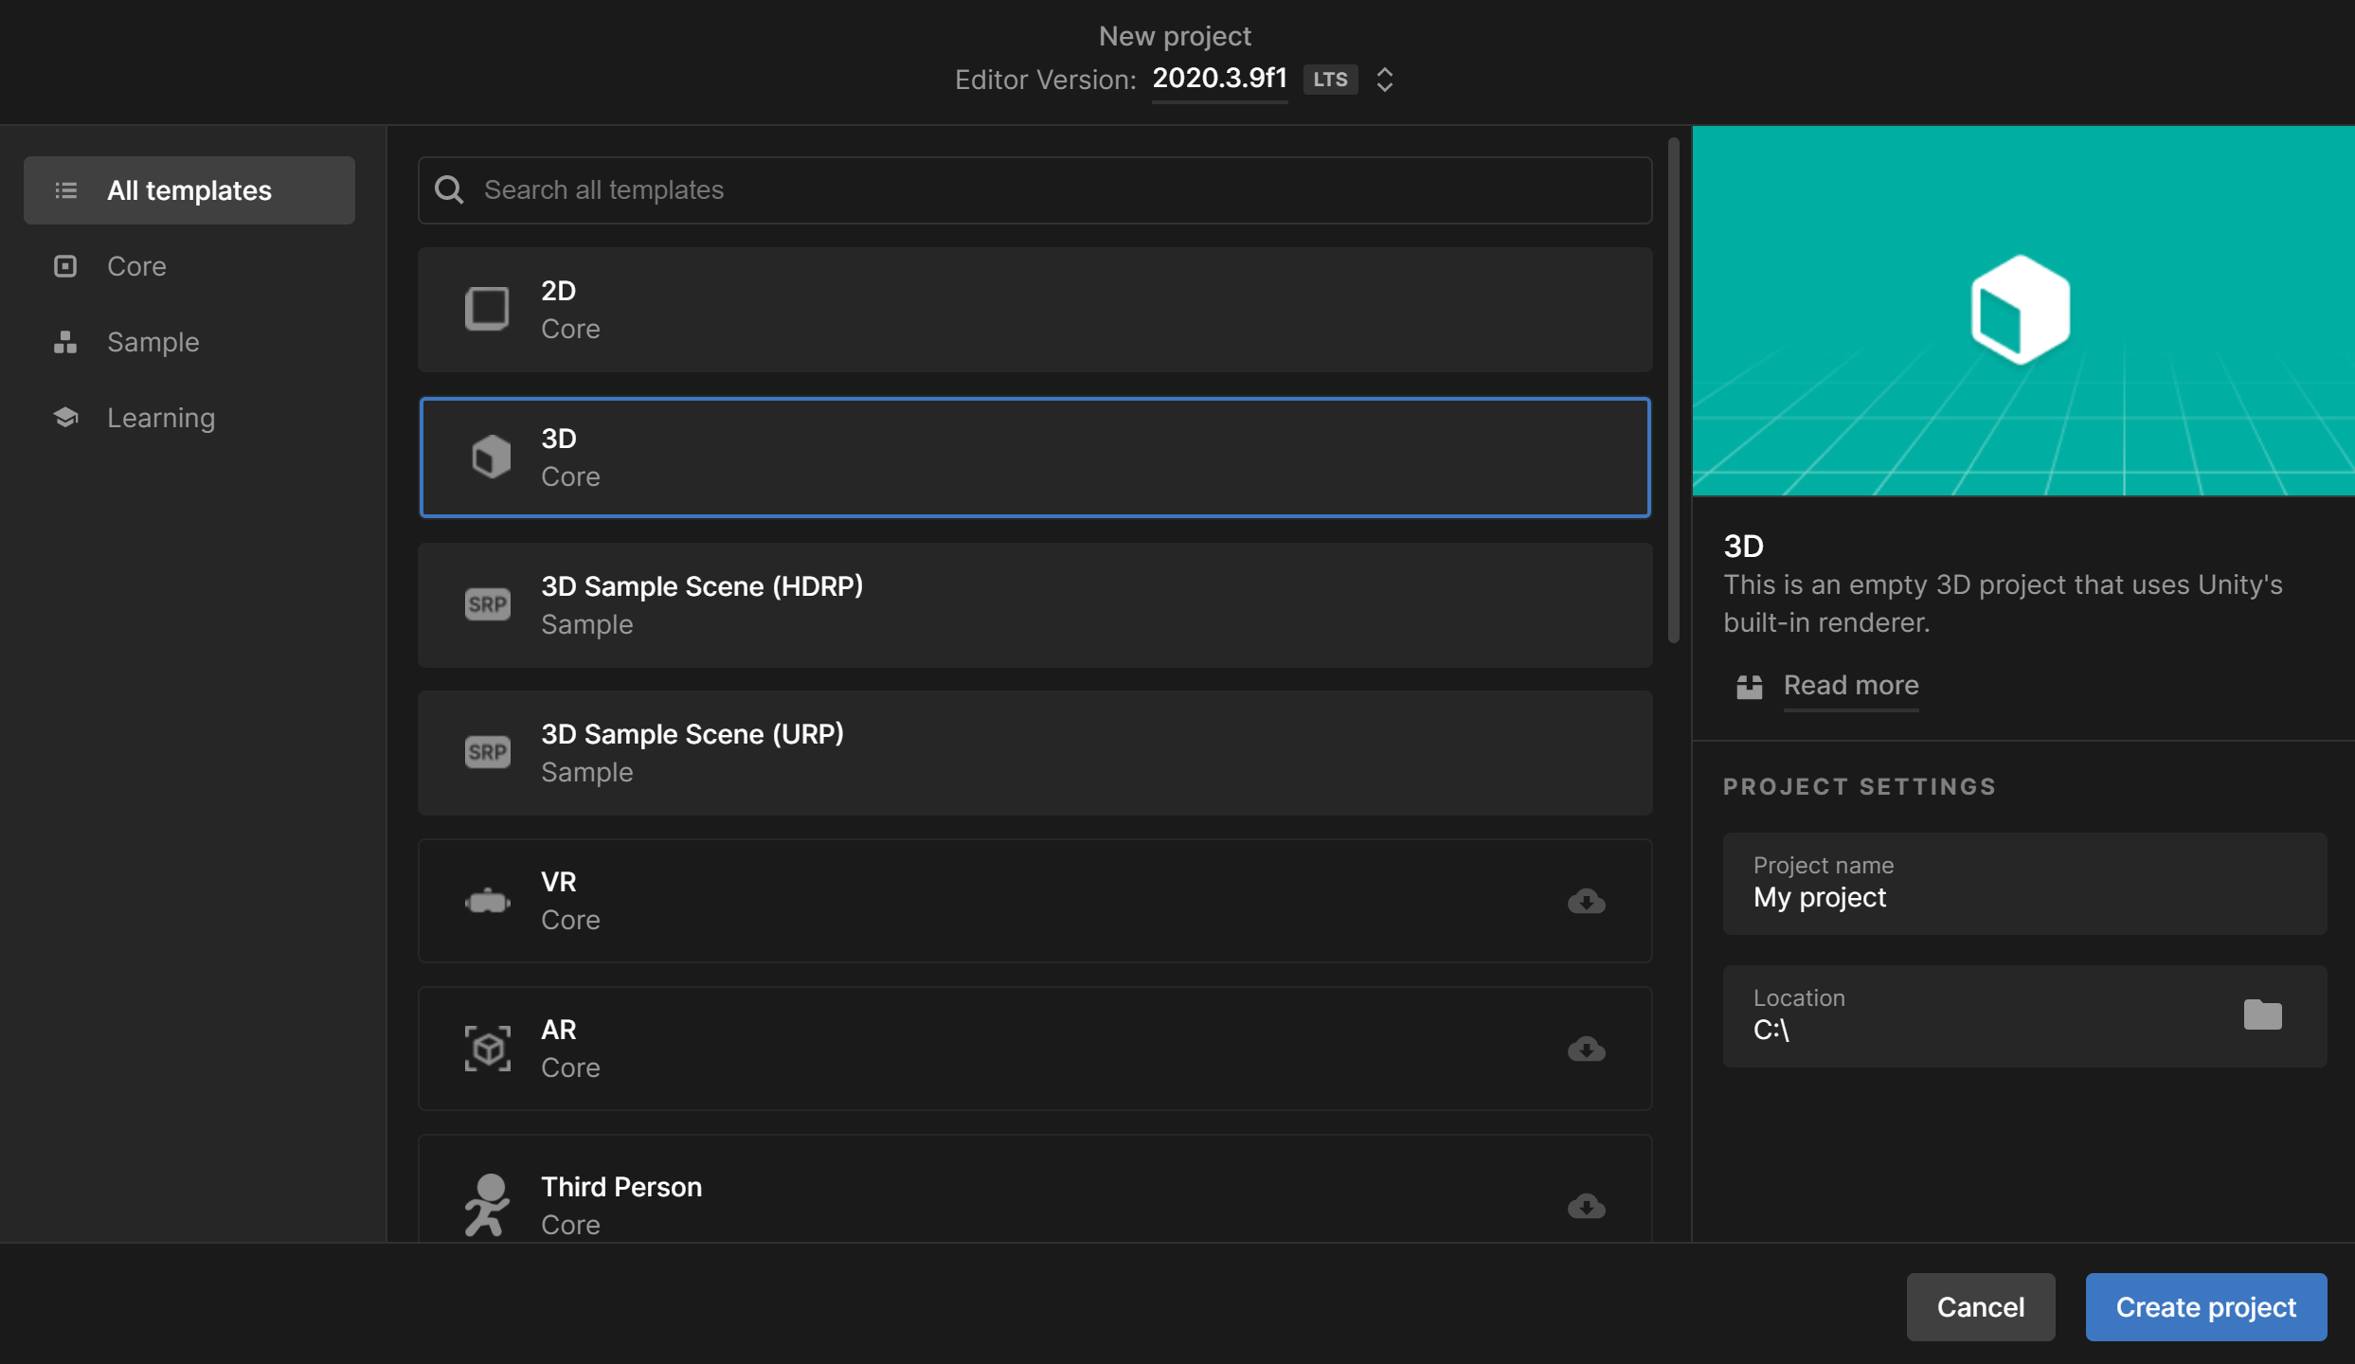Viewport: 2355px width, 1364px height.
Task: Select the 2D Core template icon
Action: point(487,307)
